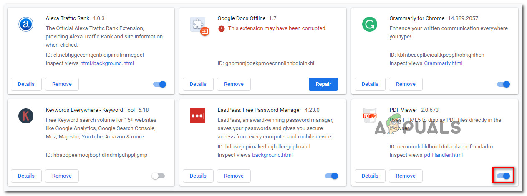Screen dimensions: 527x196
Task: Disable the LastPass extension toggle
Action: click(332, 176)
